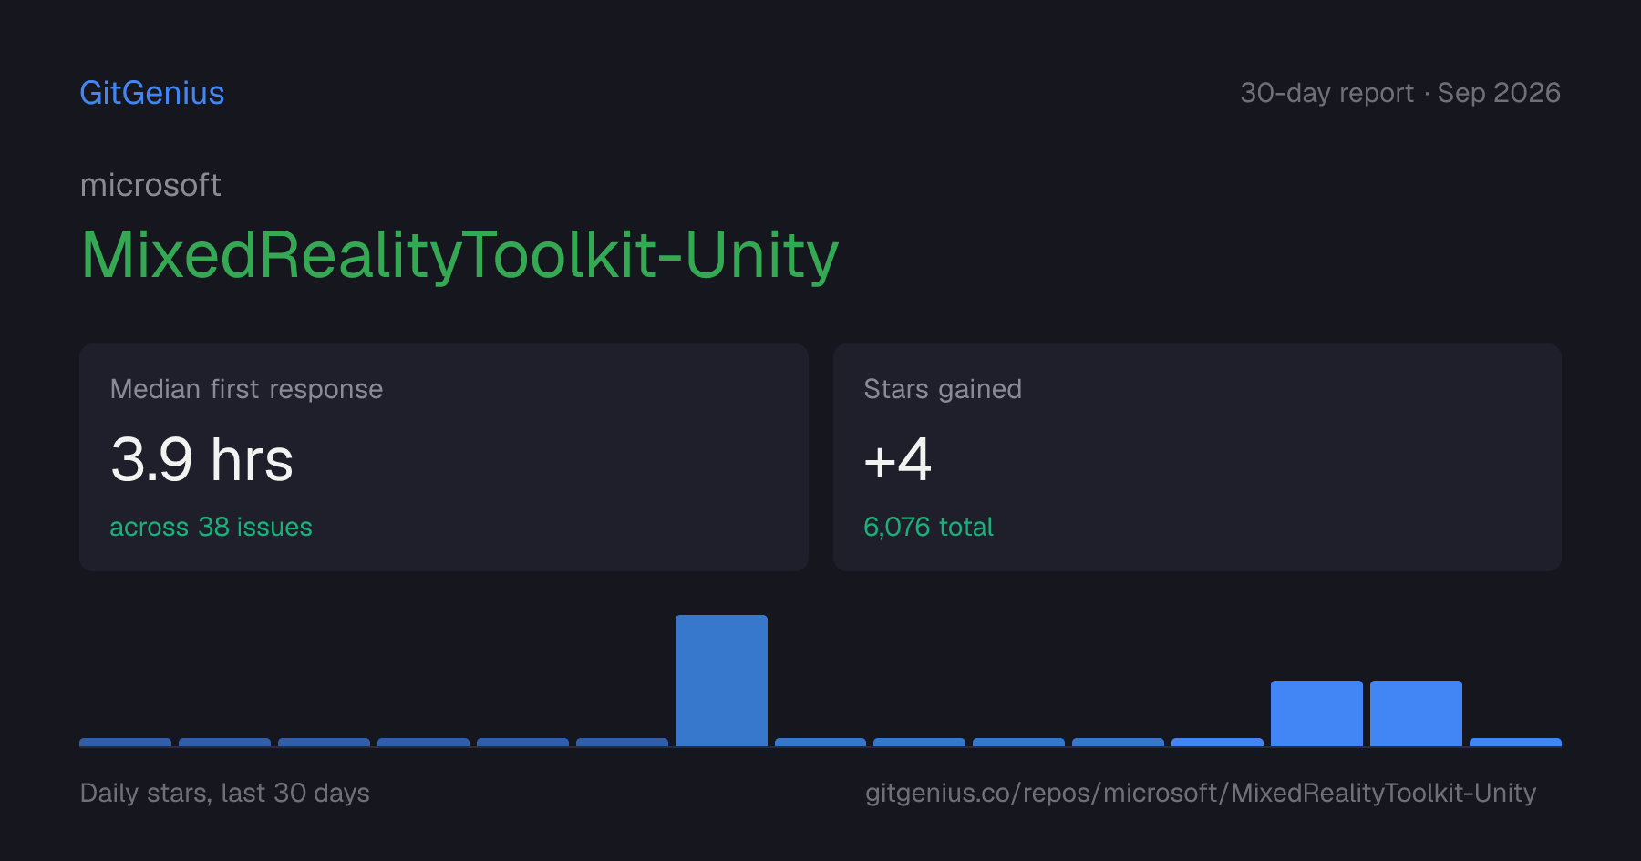The width and height of the screenshot is (1641, 861).
Task: Click the last bar in the stars chart
Action: pos(1515,742)
